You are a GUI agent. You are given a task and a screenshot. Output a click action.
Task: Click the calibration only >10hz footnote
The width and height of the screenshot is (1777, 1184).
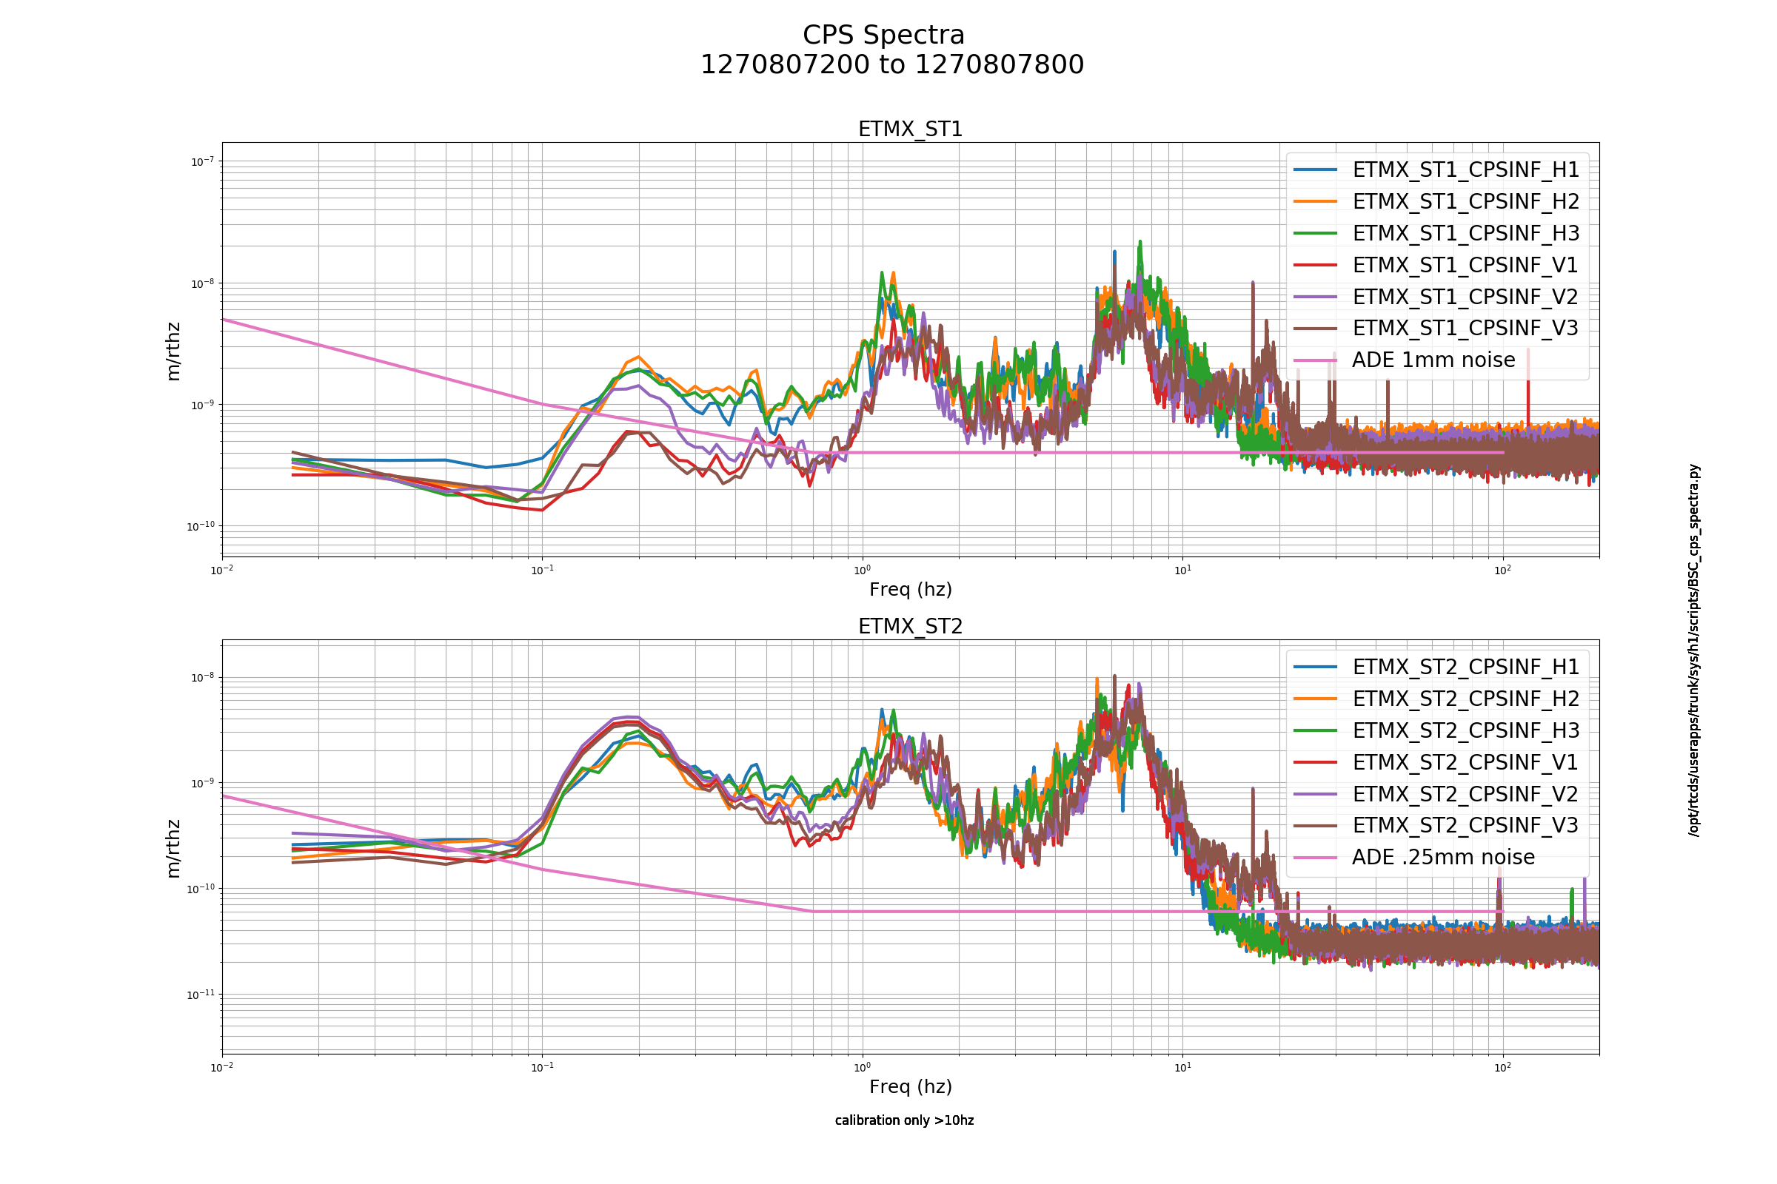(904, 1120)
